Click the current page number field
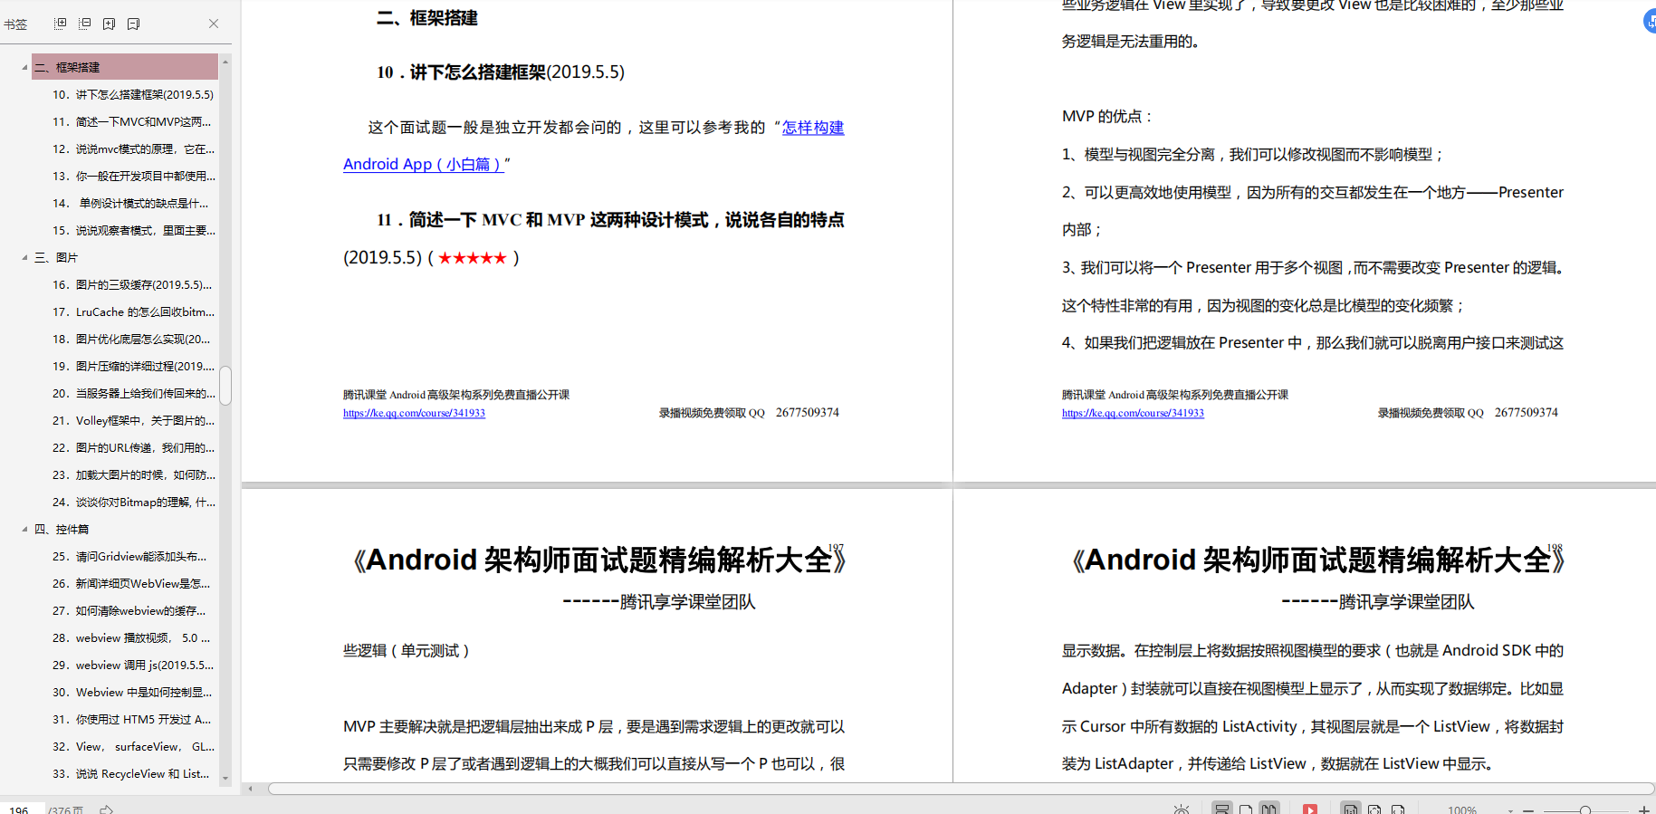1656x814 pixels. (x=22, y=809)
